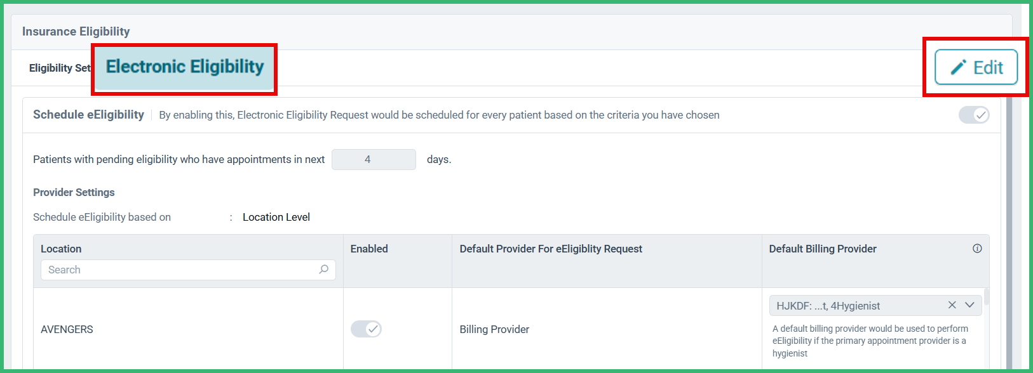Clear the HJKDF billing provider selection

click(x=952, y=305)
